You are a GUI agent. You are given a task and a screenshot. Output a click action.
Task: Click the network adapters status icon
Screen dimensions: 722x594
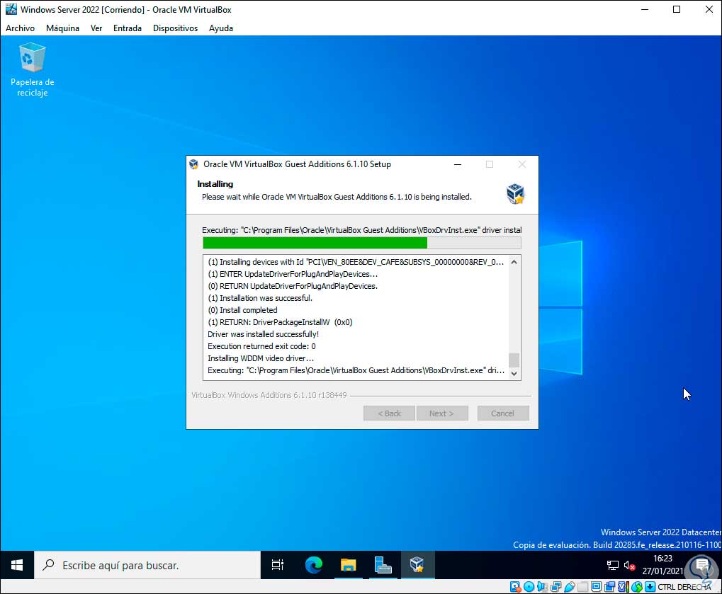[555, 587]
